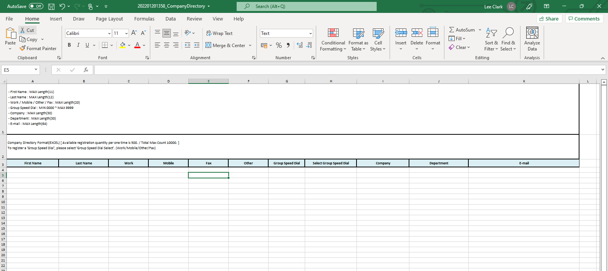Open the File tab
The image size is (608, 271).
(x=10, y=19)
